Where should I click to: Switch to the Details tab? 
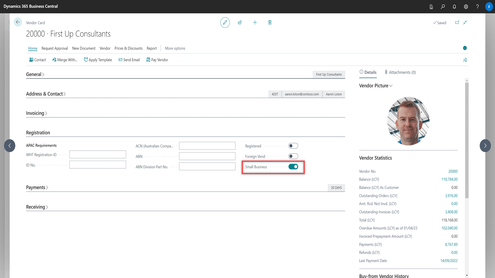tap(368, 72)
